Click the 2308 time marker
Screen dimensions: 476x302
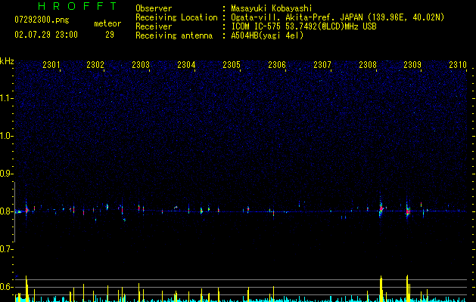coord(368,64)
